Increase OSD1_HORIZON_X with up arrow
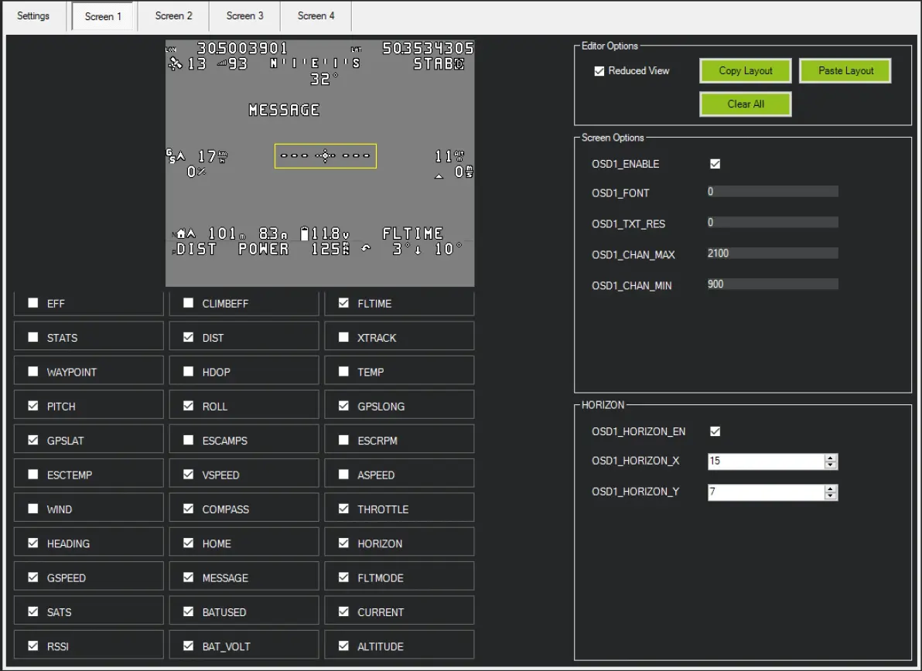 tap(830, 458)
